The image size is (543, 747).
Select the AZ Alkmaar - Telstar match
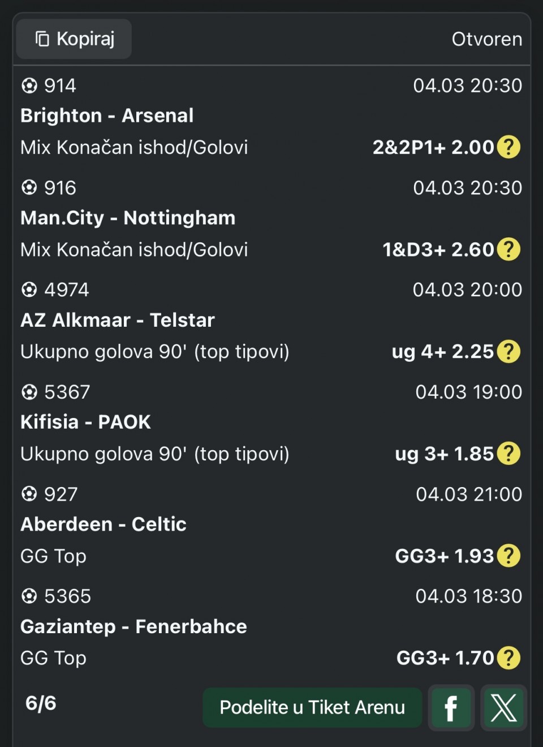point(118,320)
